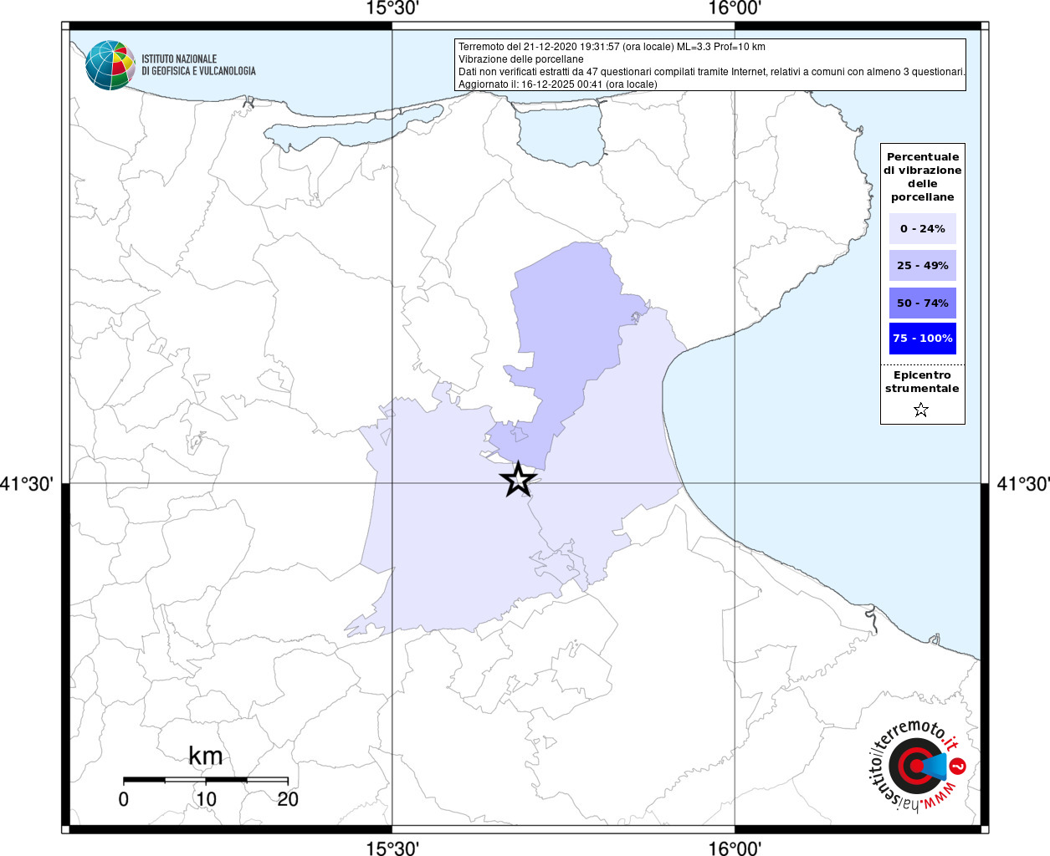Image resolution: width=1050 pixels, height=856 pixels.
Task: Click the top 16°00' longitude label
Action: [x=735, y=9]
